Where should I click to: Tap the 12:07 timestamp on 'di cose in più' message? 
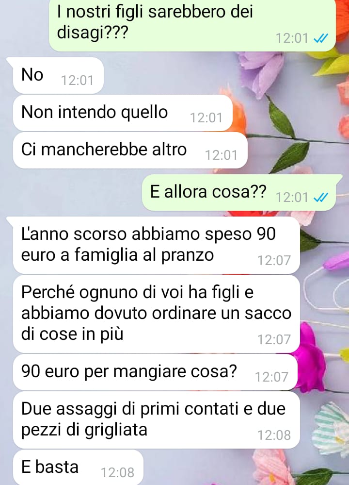click(x=274, y=340)
